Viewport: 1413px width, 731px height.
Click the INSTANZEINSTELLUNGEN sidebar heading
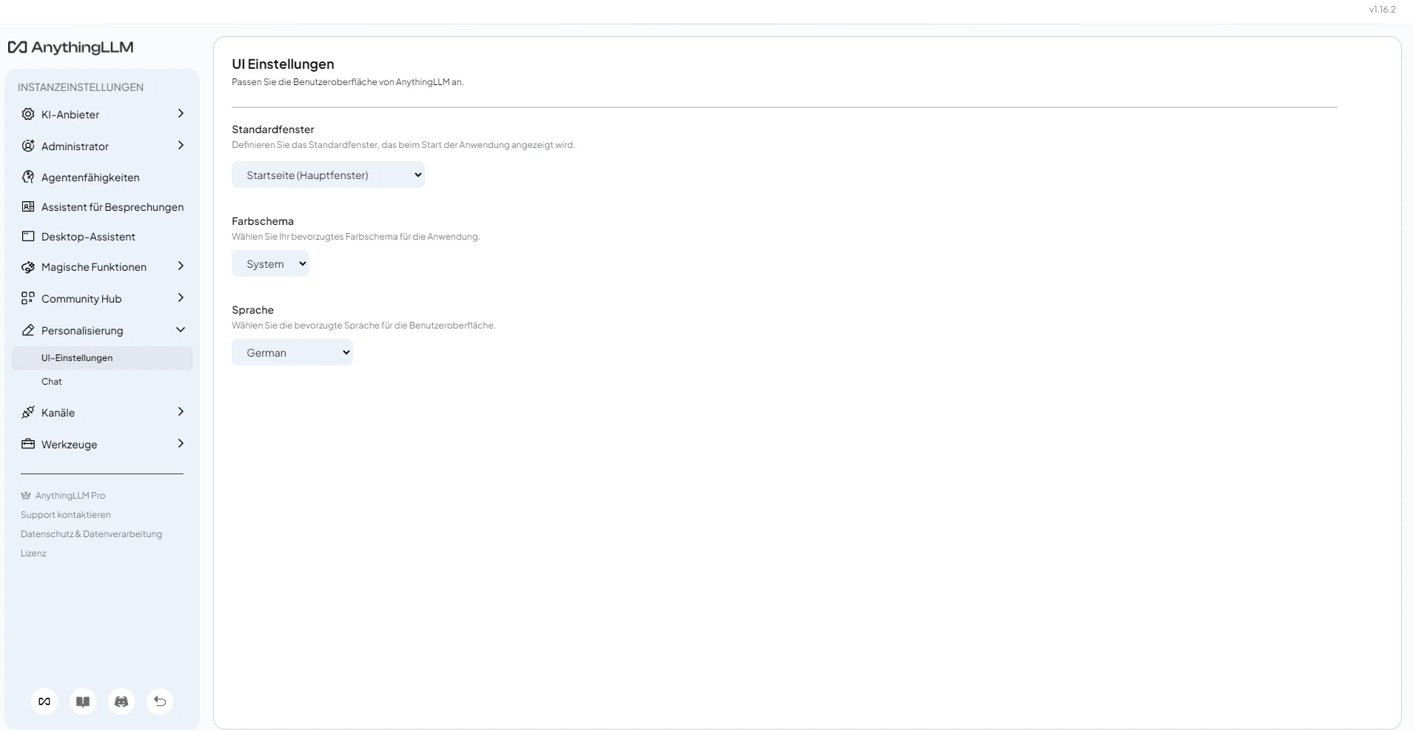coord(81,87)
